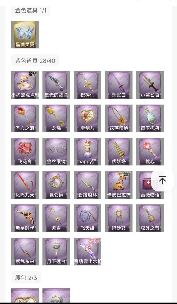This screenshot has width=177, height=304.
Task: Click the 金色道具 1/1 category label
Action: pyautogui.click(x=31, y=10)
